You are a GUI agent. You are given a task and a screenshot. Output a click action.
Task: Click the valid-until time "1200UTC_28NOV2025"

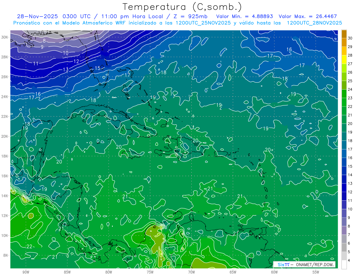click(314, 23)
